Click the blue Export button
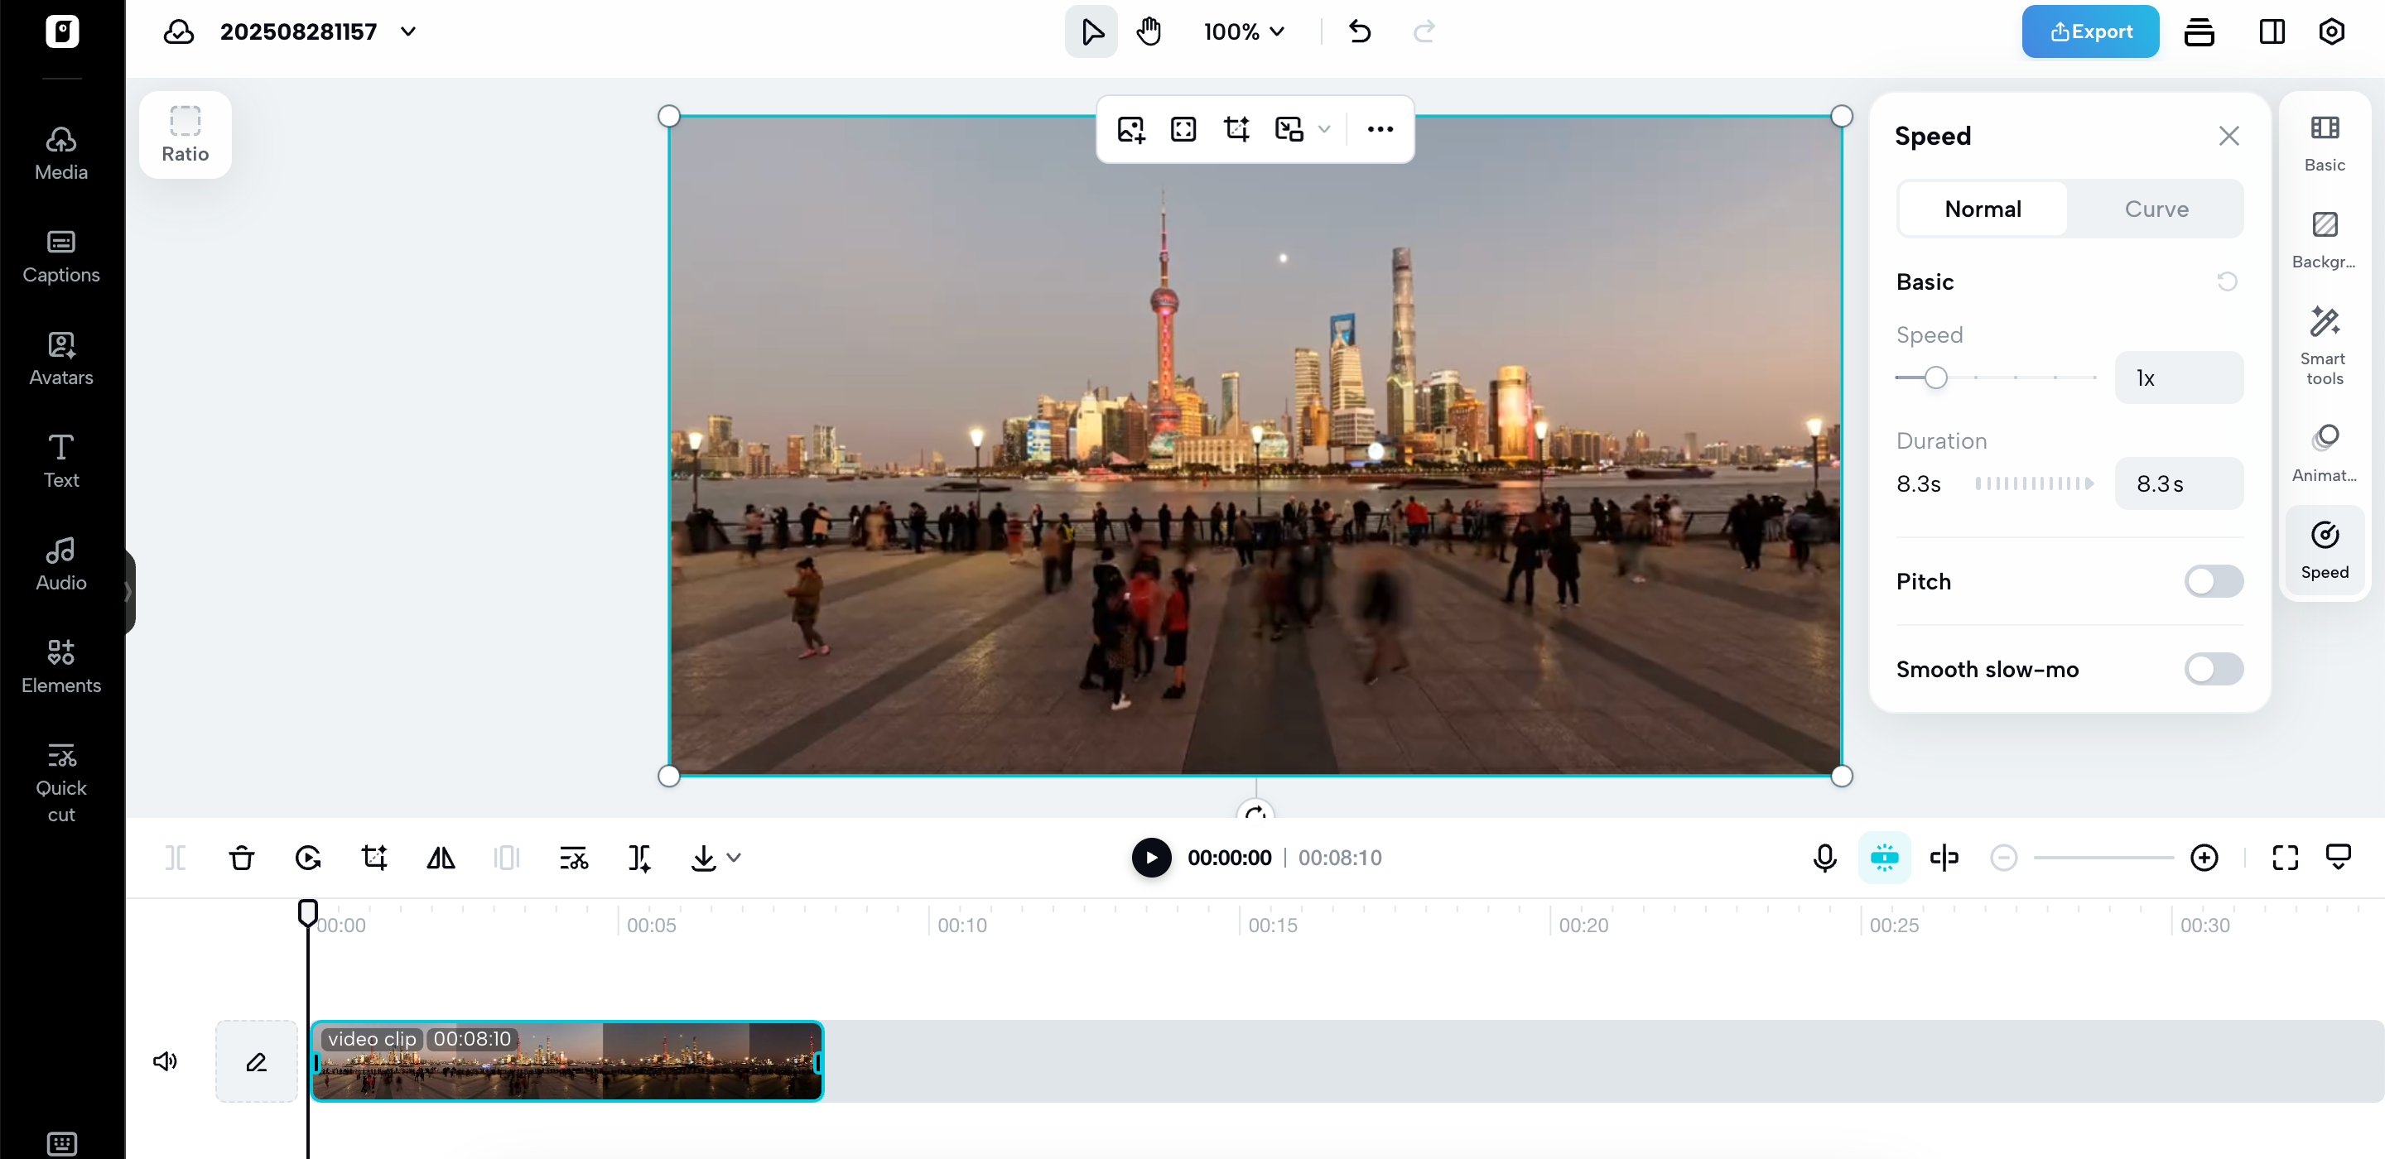 (x=2089, y=31)
